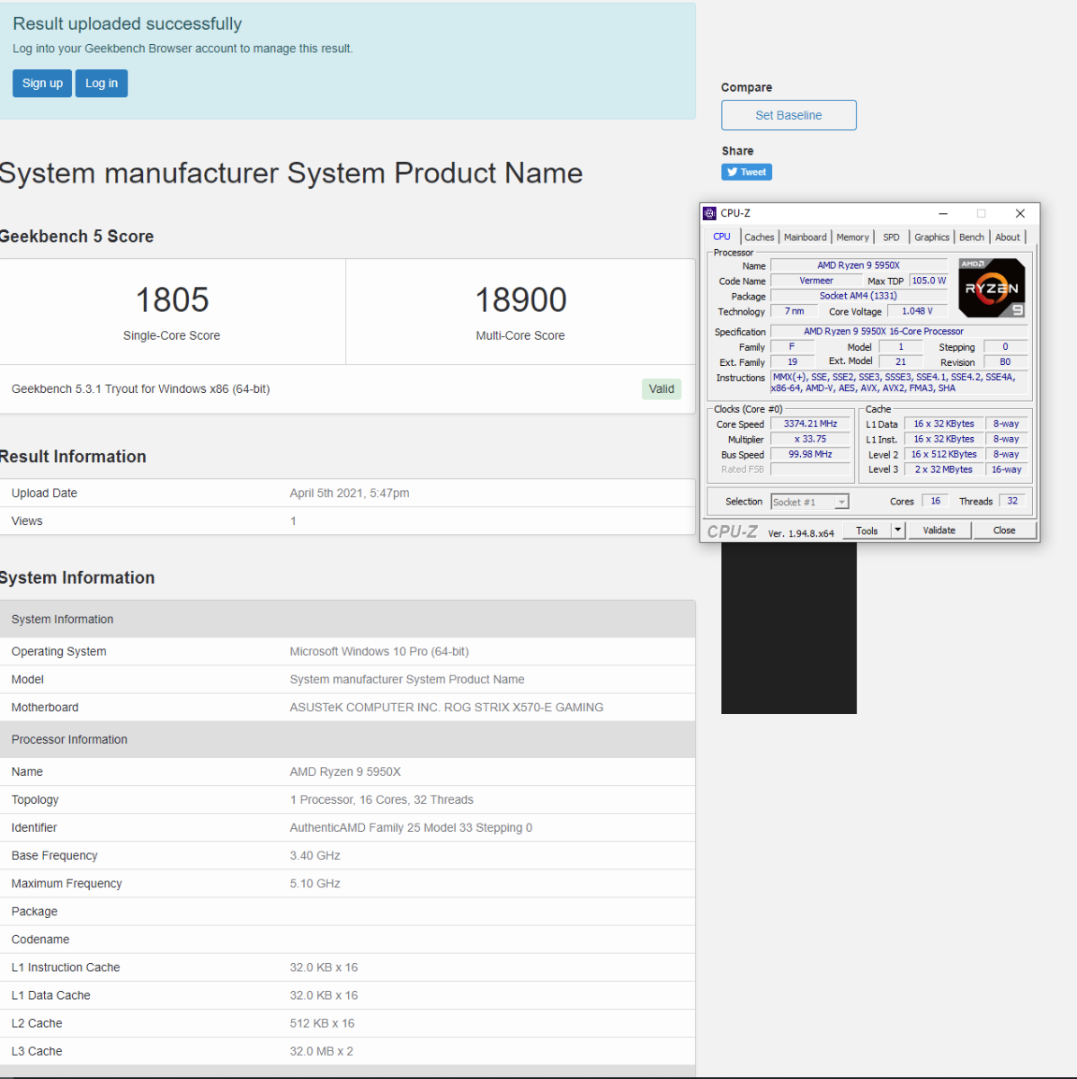Click the Upload Date April 5th 2021 value
The width and height of the screenshot is (1077, 1079).
[x=349, y=493]
